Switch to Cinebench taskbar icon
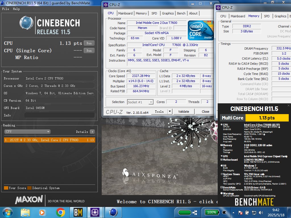This screenshot has height=218, width=291. 113,212
